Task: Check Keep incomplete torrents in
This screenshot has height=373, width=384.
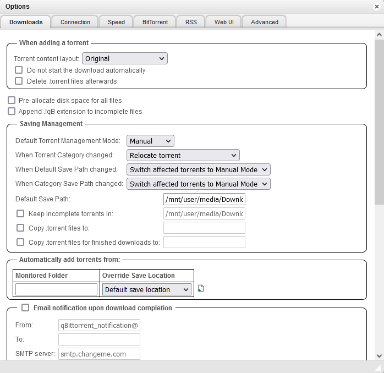Action: [x=20, y=213]
